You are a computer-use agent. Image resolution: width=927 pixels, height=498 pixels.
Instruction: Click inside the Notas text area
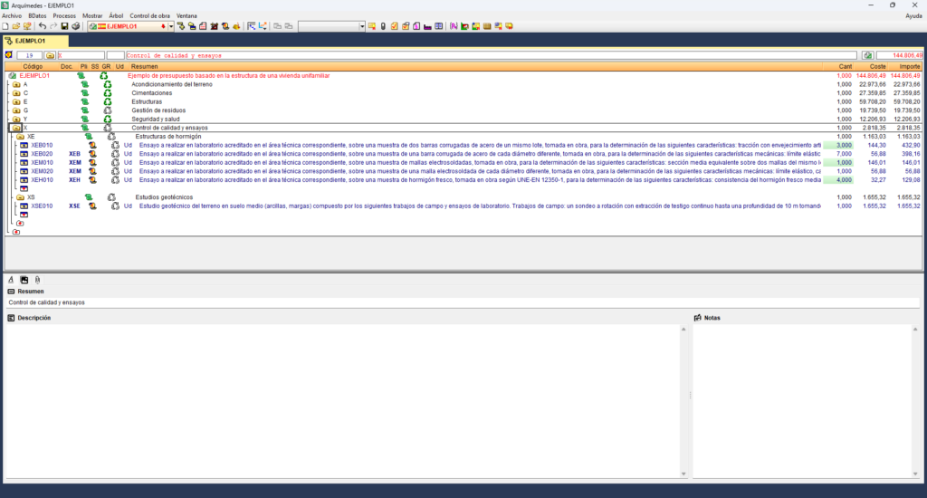(802, 400)
